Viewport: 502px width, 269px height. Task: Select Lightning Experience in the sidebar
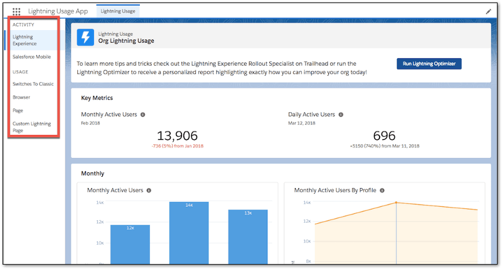point(31,40)
